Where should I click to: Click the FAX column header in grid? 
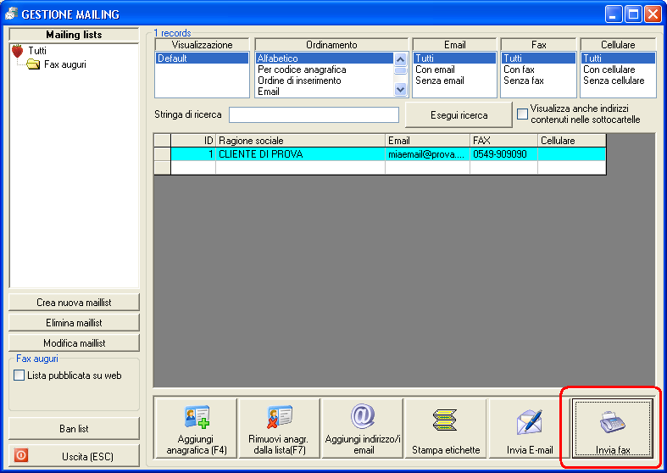click(x=503, y=141)
